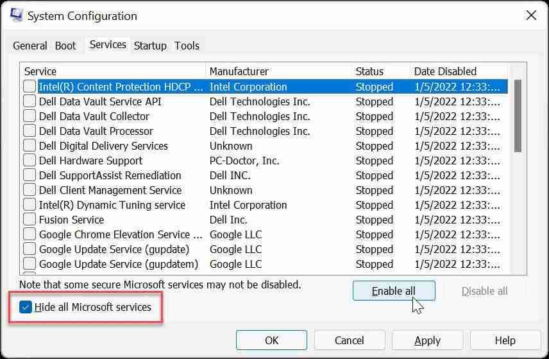549x359 pixels.
Task: Click Dell INC. manufacturer entry
Action: coord(230,175)
